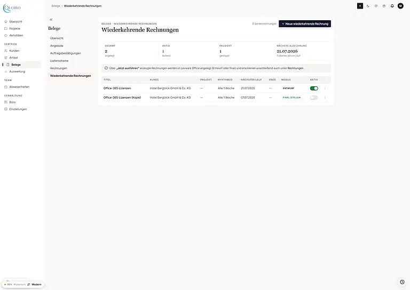
Task: Open Büro under Verwaltung
Action: [x=13, y=102]
